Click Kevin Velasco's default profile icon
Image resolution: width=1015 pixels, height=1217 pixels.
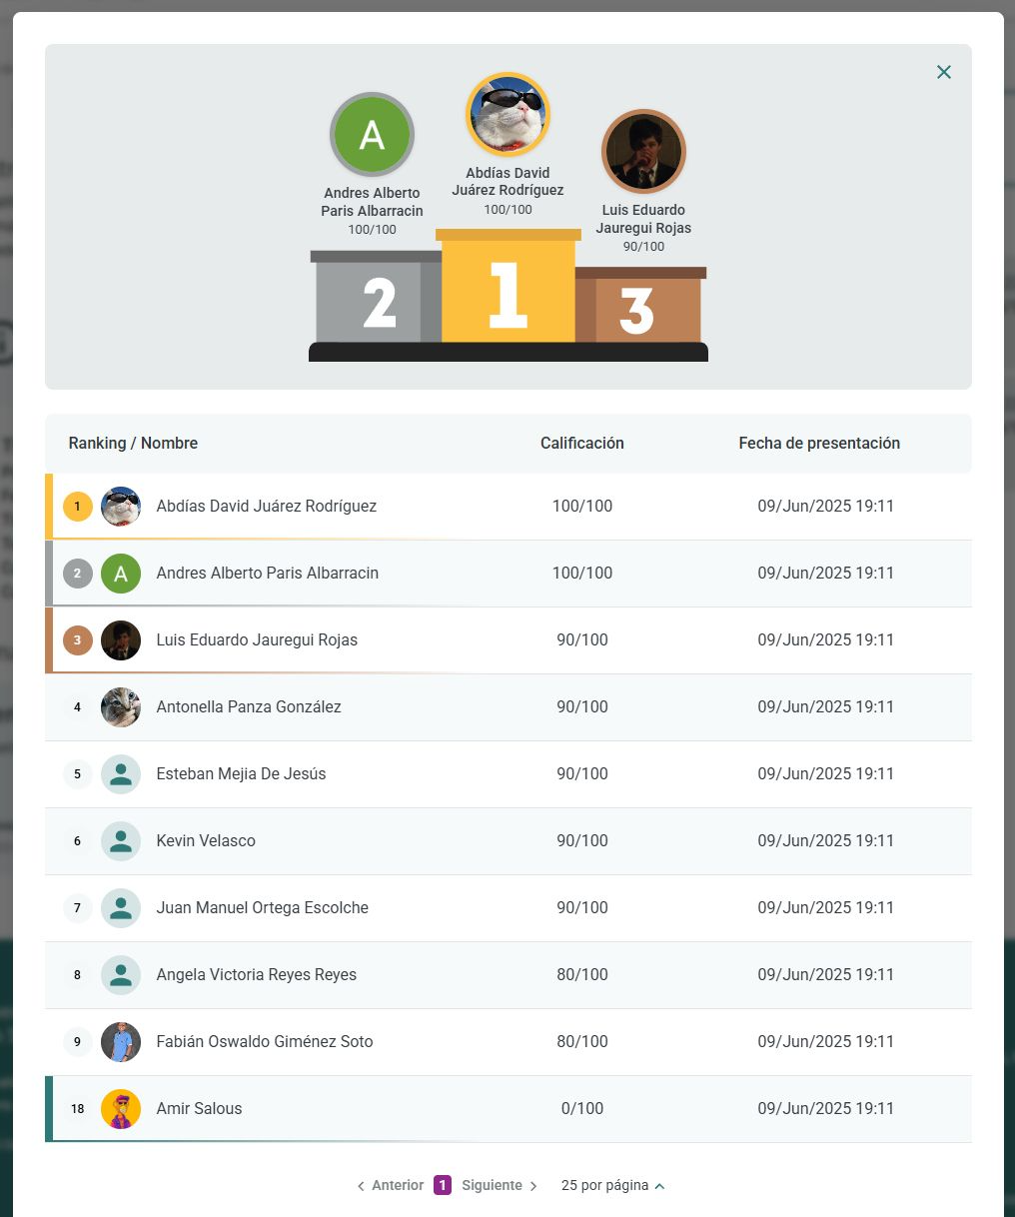(121, 841)
